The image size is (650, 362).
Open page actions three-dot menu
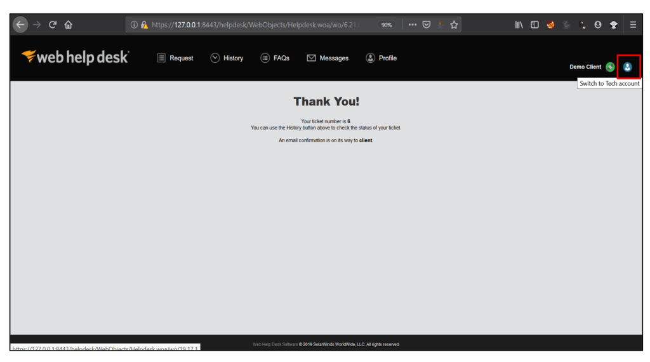pyautogui.click(x=412, y=25)
